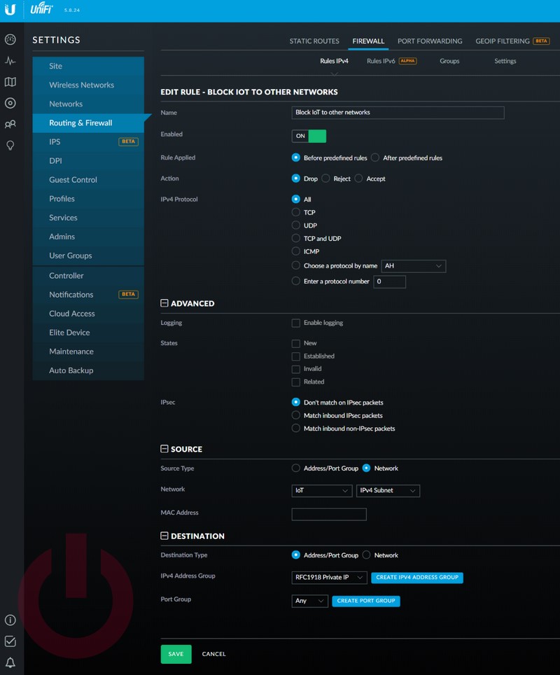Screen dimensions: 560x675
Task: Select Enter a protocol number option
Action: point(295,281)
